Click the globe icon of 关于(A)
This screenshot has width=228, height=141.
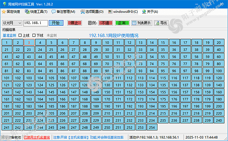click(x=144, y=12)
